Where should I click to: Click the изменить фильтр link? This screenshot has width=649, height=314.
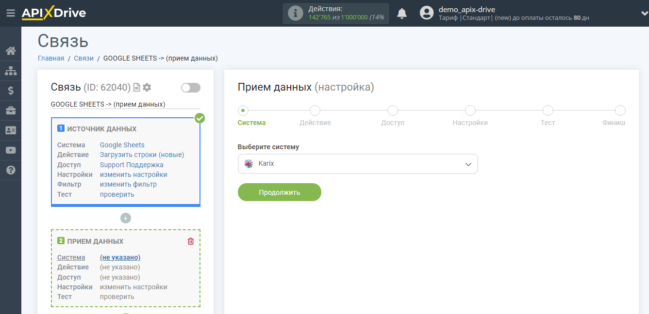[x=128, y=184]
